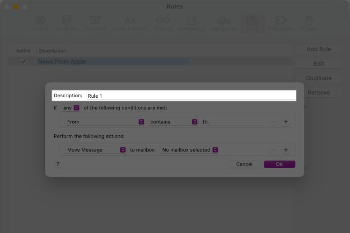Add a new action with plus button
Image resolution: width=350 pixels, height=233 pixels.
(286, 150)
